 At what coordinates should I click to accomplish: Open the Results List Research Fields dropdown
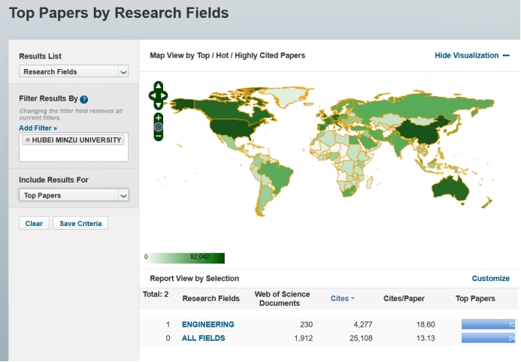pyautogui.click(x=74, y=71)
